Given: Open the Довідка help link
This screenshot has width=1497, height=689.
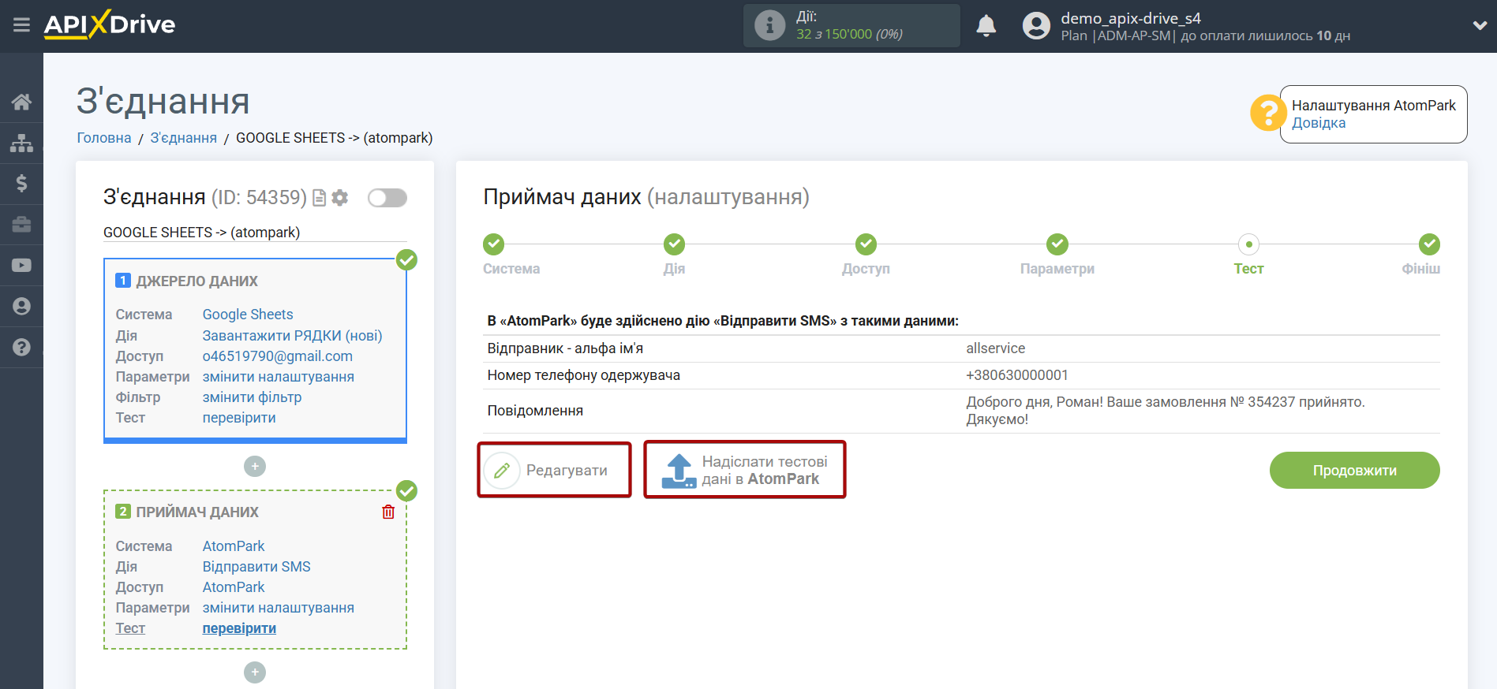Looking at the screenshot, I should click(1319, 123).
